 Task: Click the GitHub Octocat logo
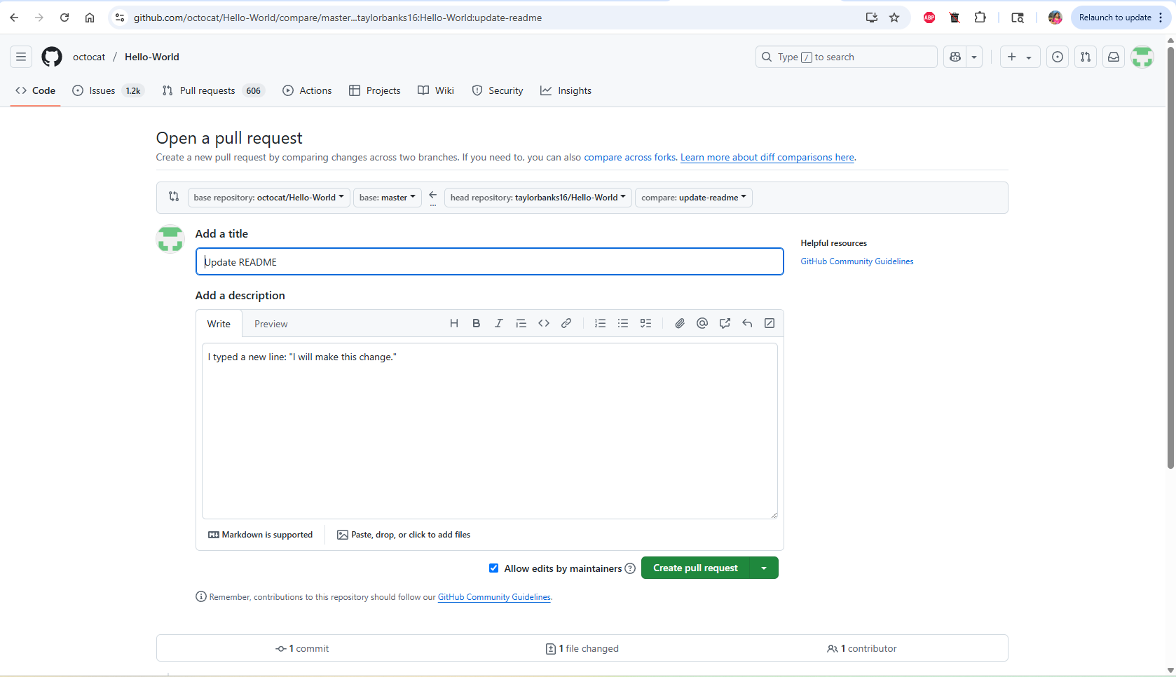52,57
